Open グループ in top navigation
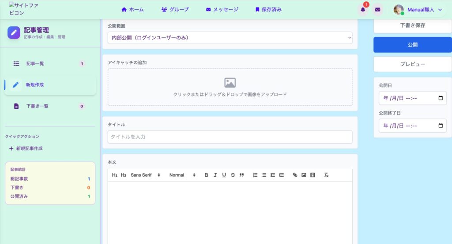 point(175,10)
